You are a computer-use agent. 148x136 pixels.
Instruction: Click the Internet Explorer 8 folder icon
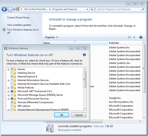coord(15,76)
